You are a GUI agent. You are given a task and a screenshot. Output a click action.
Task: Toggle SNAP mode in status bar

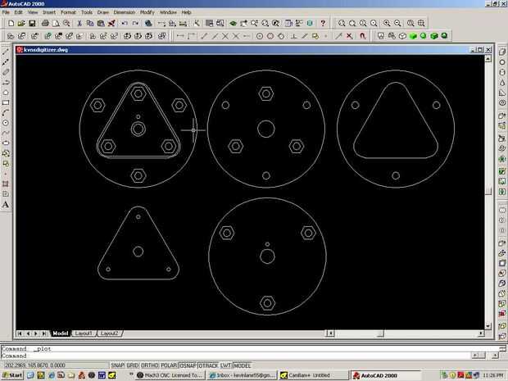[x=118, y=365]
